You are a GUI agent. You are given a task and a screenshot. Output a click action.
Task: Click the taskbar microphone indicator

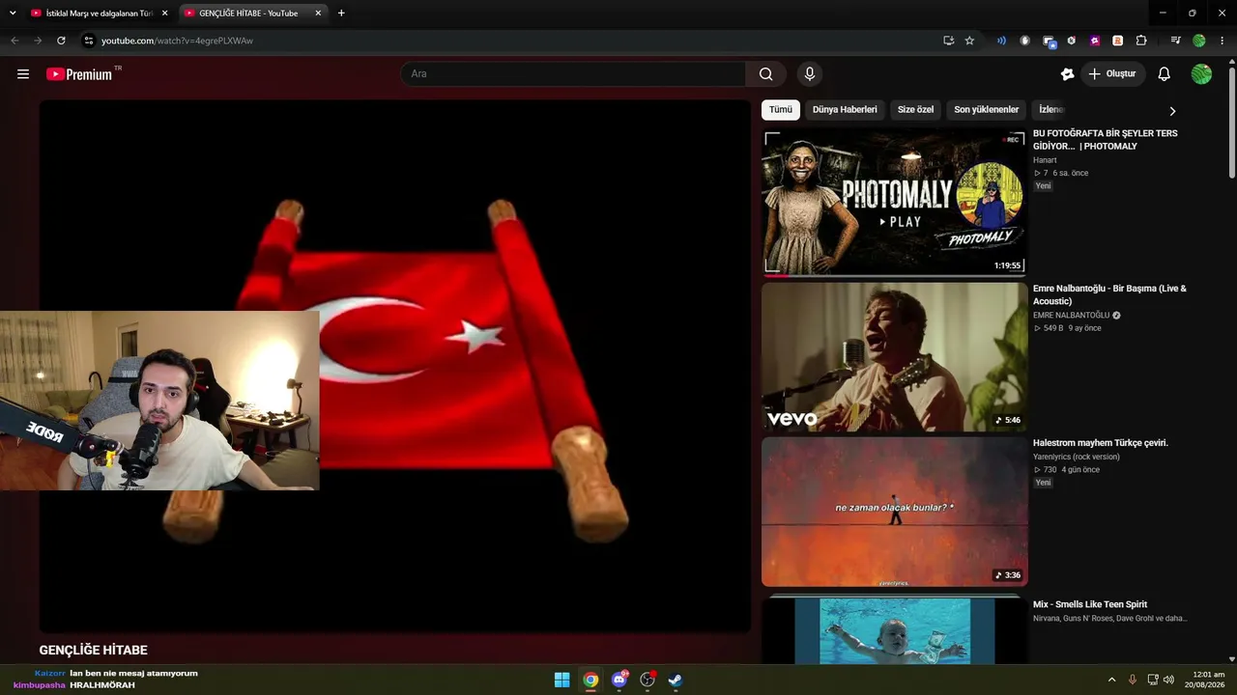[x=1133, y=680]
